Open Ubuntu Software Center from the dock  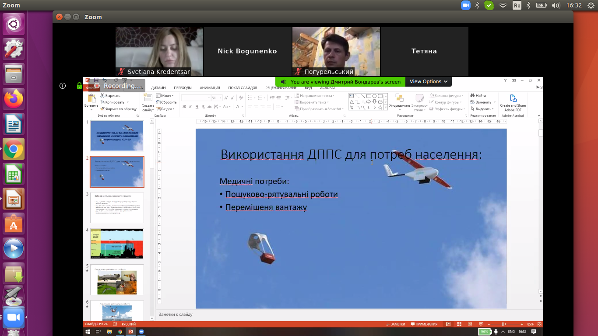[x=14, y=224]
